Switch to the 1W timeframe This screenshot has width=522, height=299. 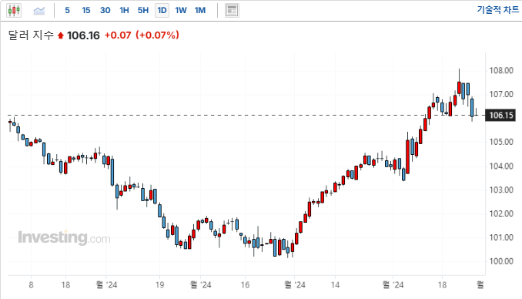pyautogui.click(x=181, y=10)
